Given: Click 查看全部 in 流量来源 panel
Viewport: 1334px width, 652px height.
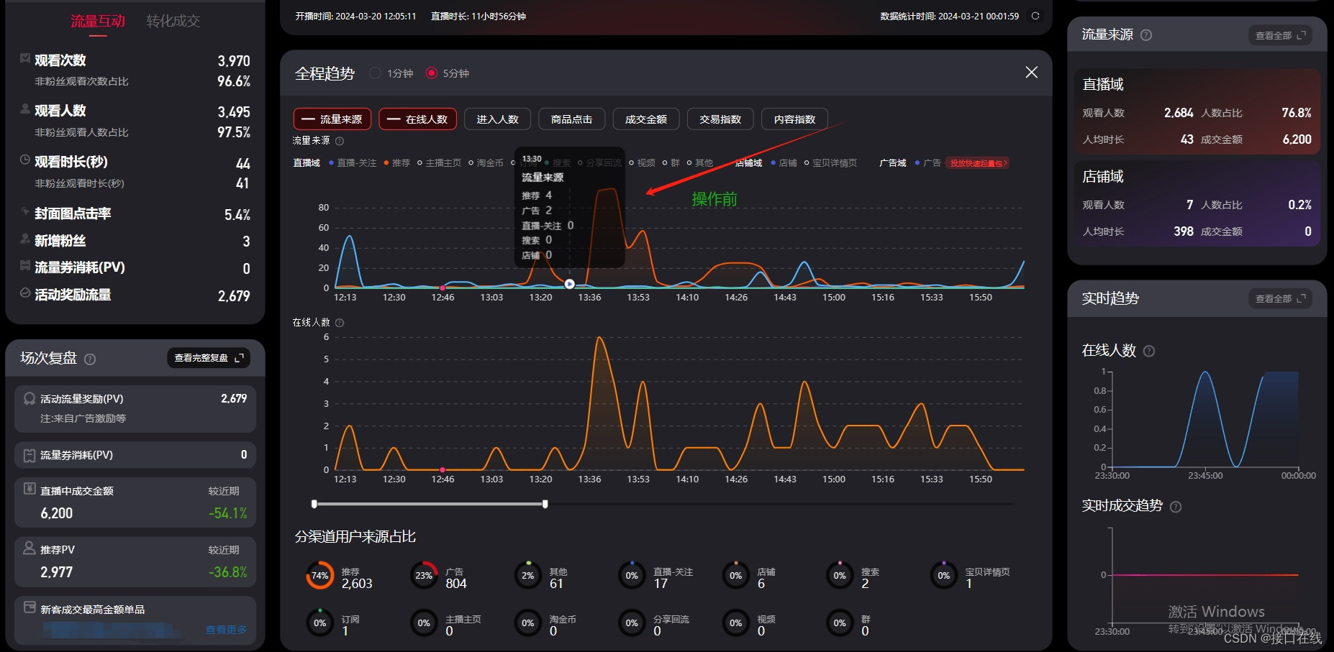Looking at the screenshot, I should 1280,35.
